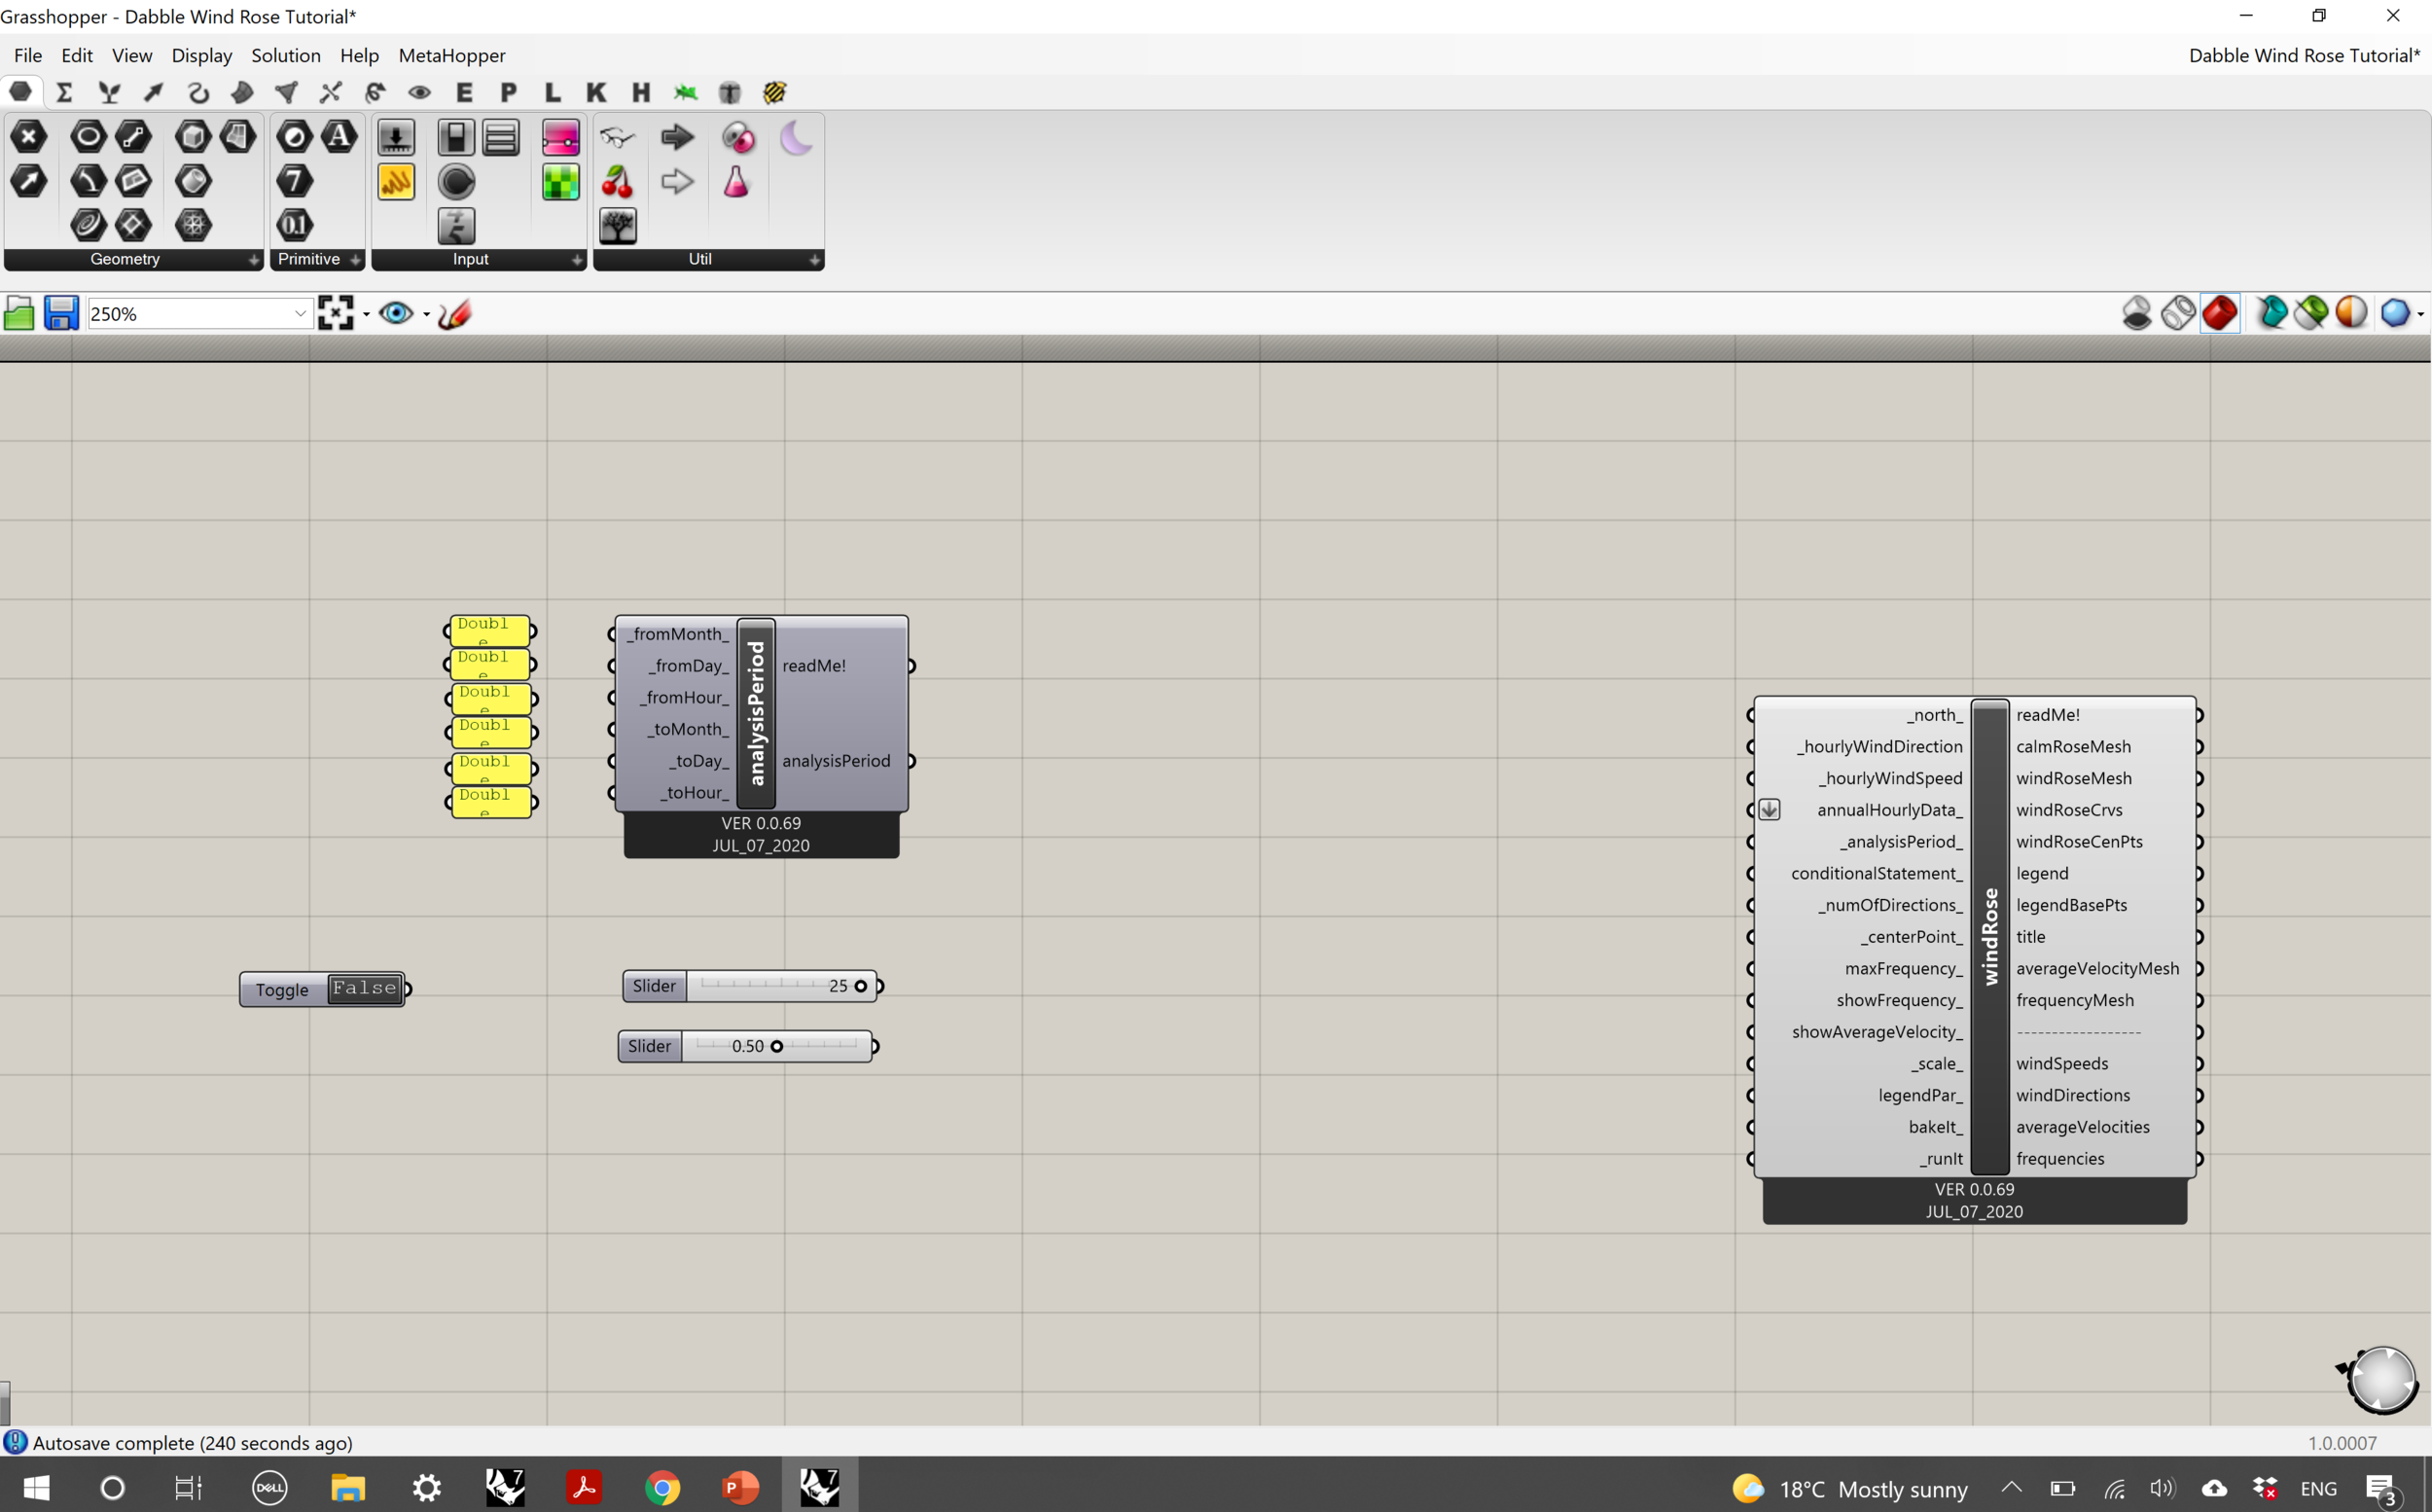The height and width of the screenshot is (1512, 2432).
Task: Open the Ladybug green bug tab
Action: point(685,93)
